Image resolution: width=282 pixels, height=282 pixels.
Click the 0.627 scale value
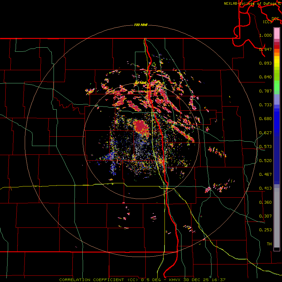click(x=265, y=133)
